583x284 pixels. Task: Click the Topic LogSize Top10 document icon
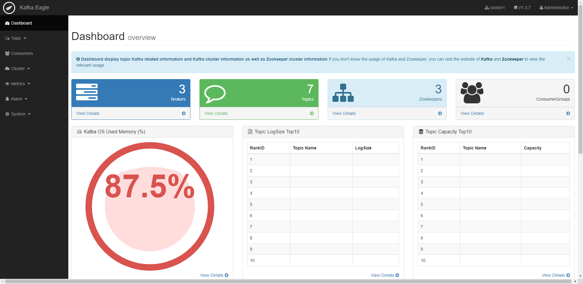point(250,132)
